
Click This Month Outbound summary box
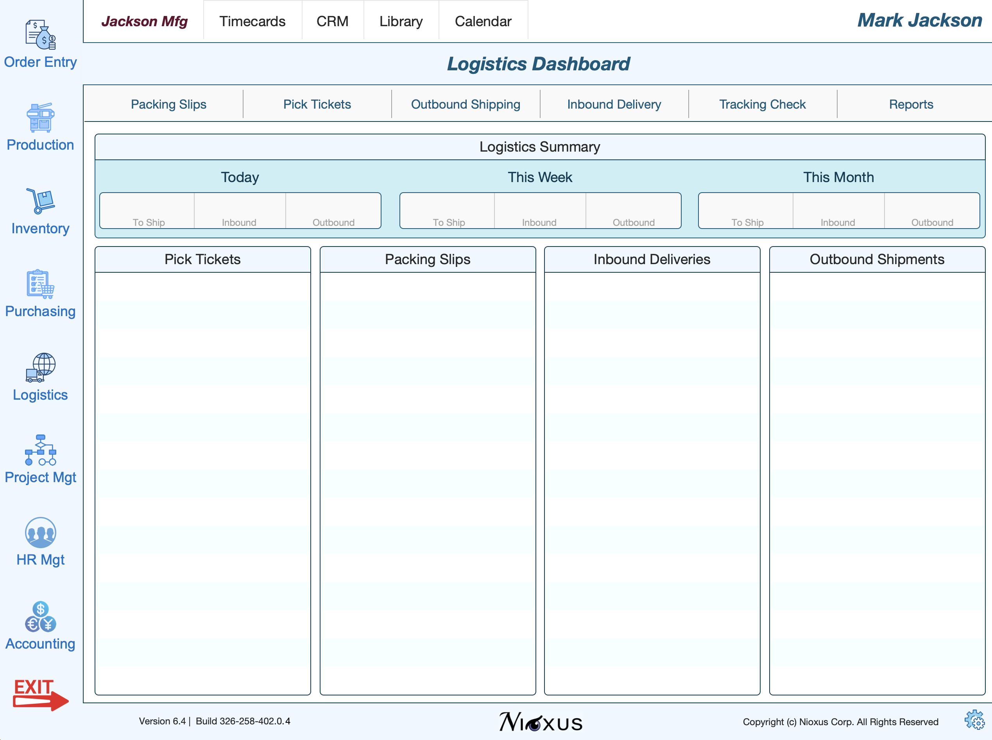pyautogui.click(x=932, y=211)
